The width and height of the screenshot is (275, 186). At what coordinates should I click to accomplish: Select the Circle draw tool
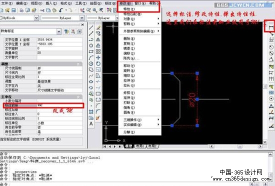click(91, 63)
